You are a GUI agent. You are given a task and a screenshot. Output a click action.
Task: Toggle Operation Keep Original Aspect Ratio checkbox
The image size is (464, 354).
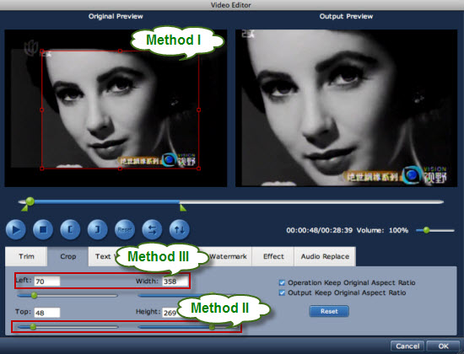click(x=282, y=282)
